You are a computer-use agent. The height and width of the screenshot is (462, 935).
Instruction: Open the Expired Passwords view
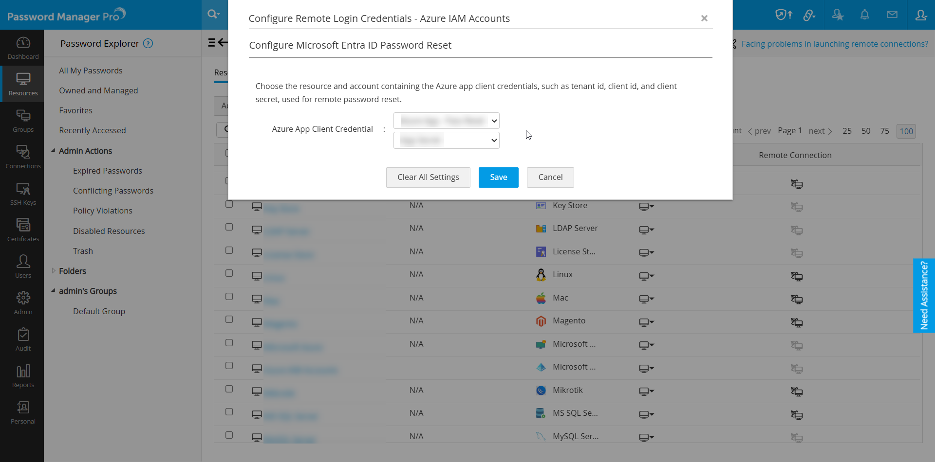[x=107, y=171]
